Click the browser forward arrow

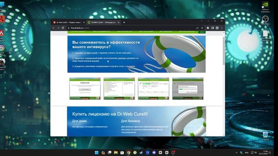[x=58, y=28]
